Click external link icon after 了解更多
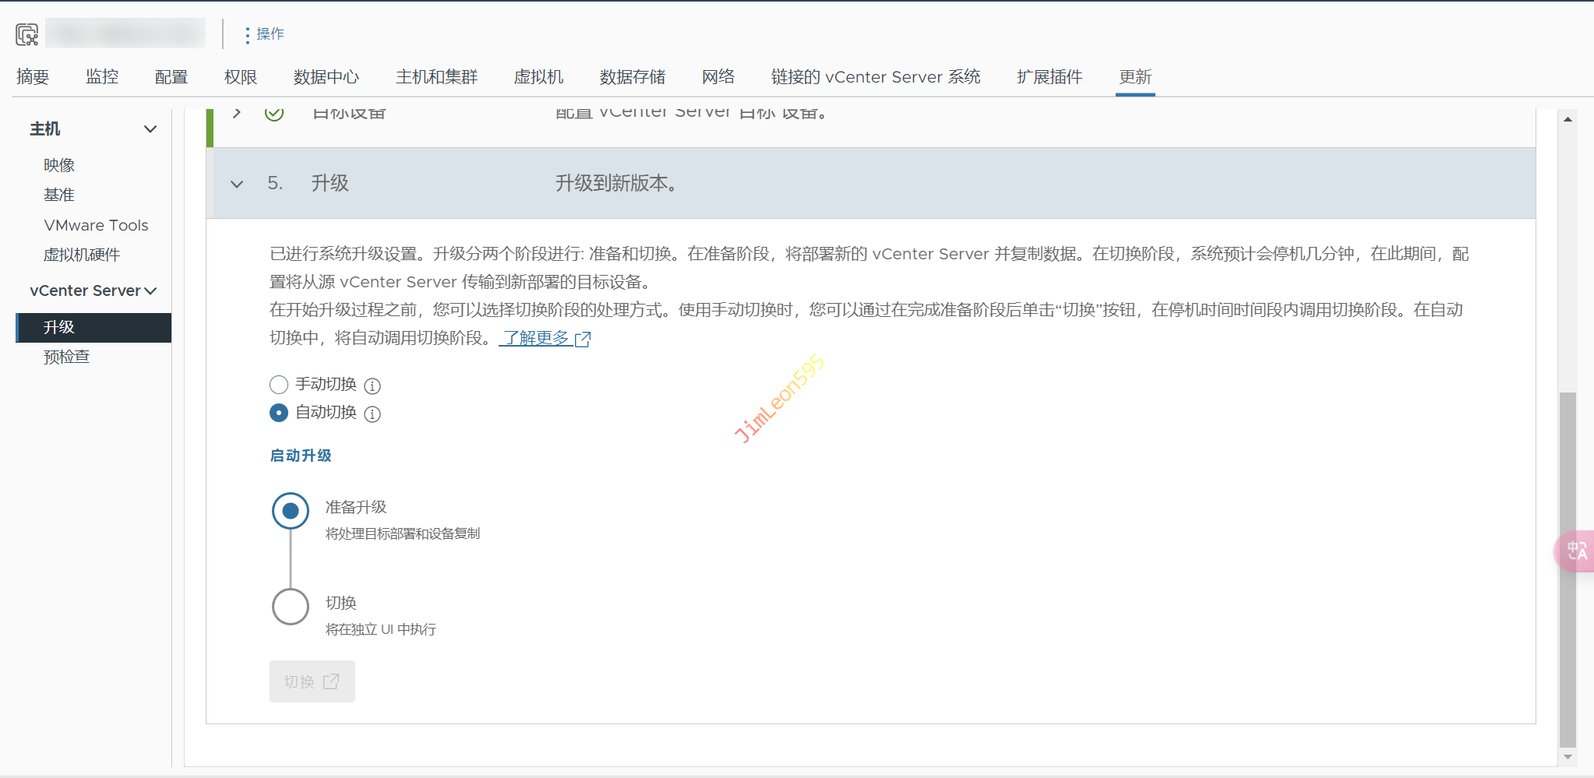Viewport: 1594px width, 778px height. point(583,339)
